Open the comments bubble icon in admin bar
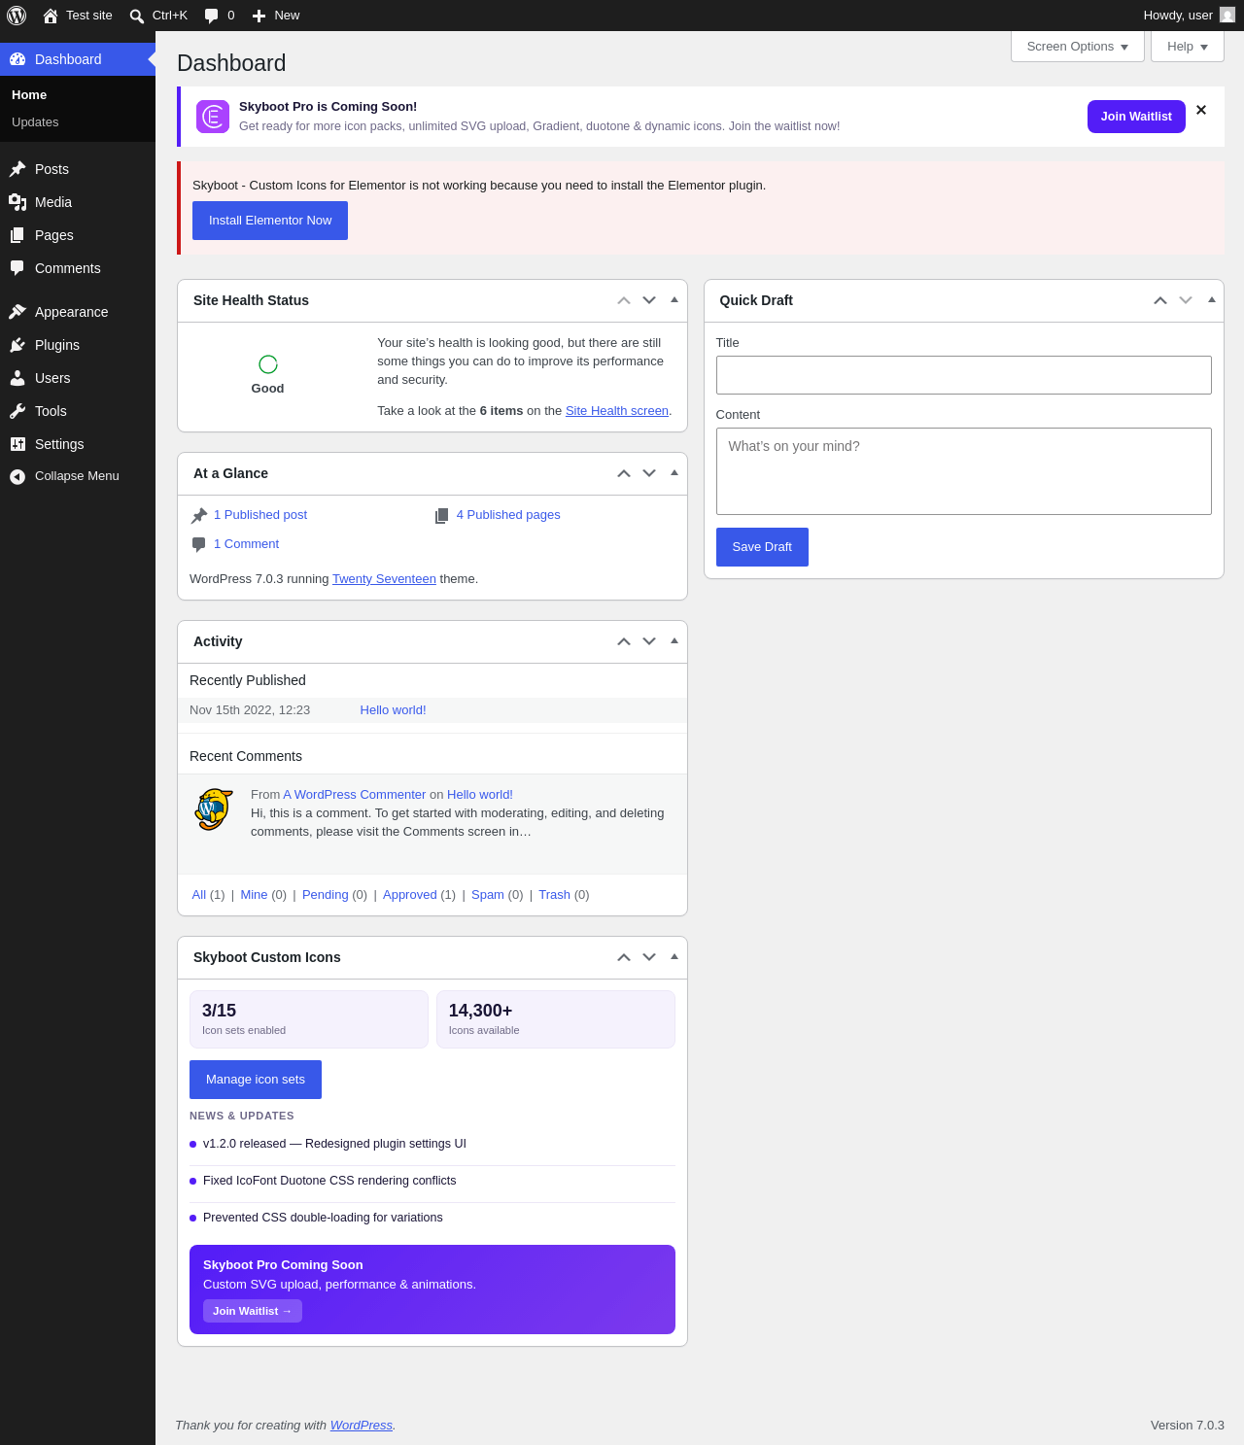Image resolution: width=1244 pixels, height=1445 pixels. 211,16
